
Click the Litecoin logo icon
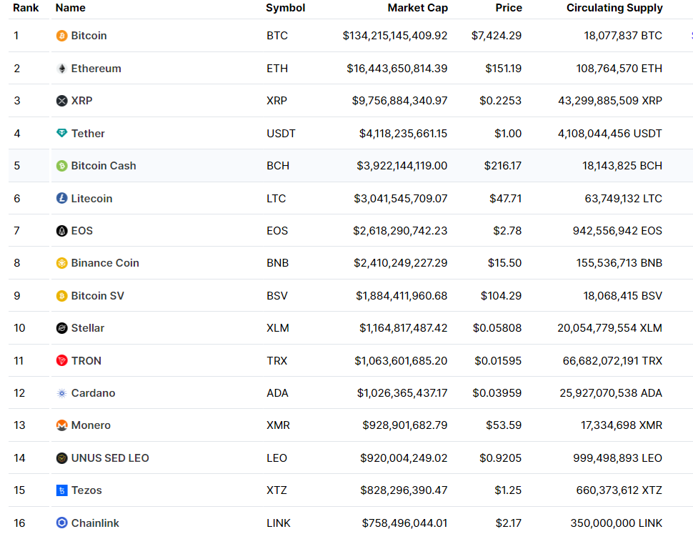tap(62, 198)
